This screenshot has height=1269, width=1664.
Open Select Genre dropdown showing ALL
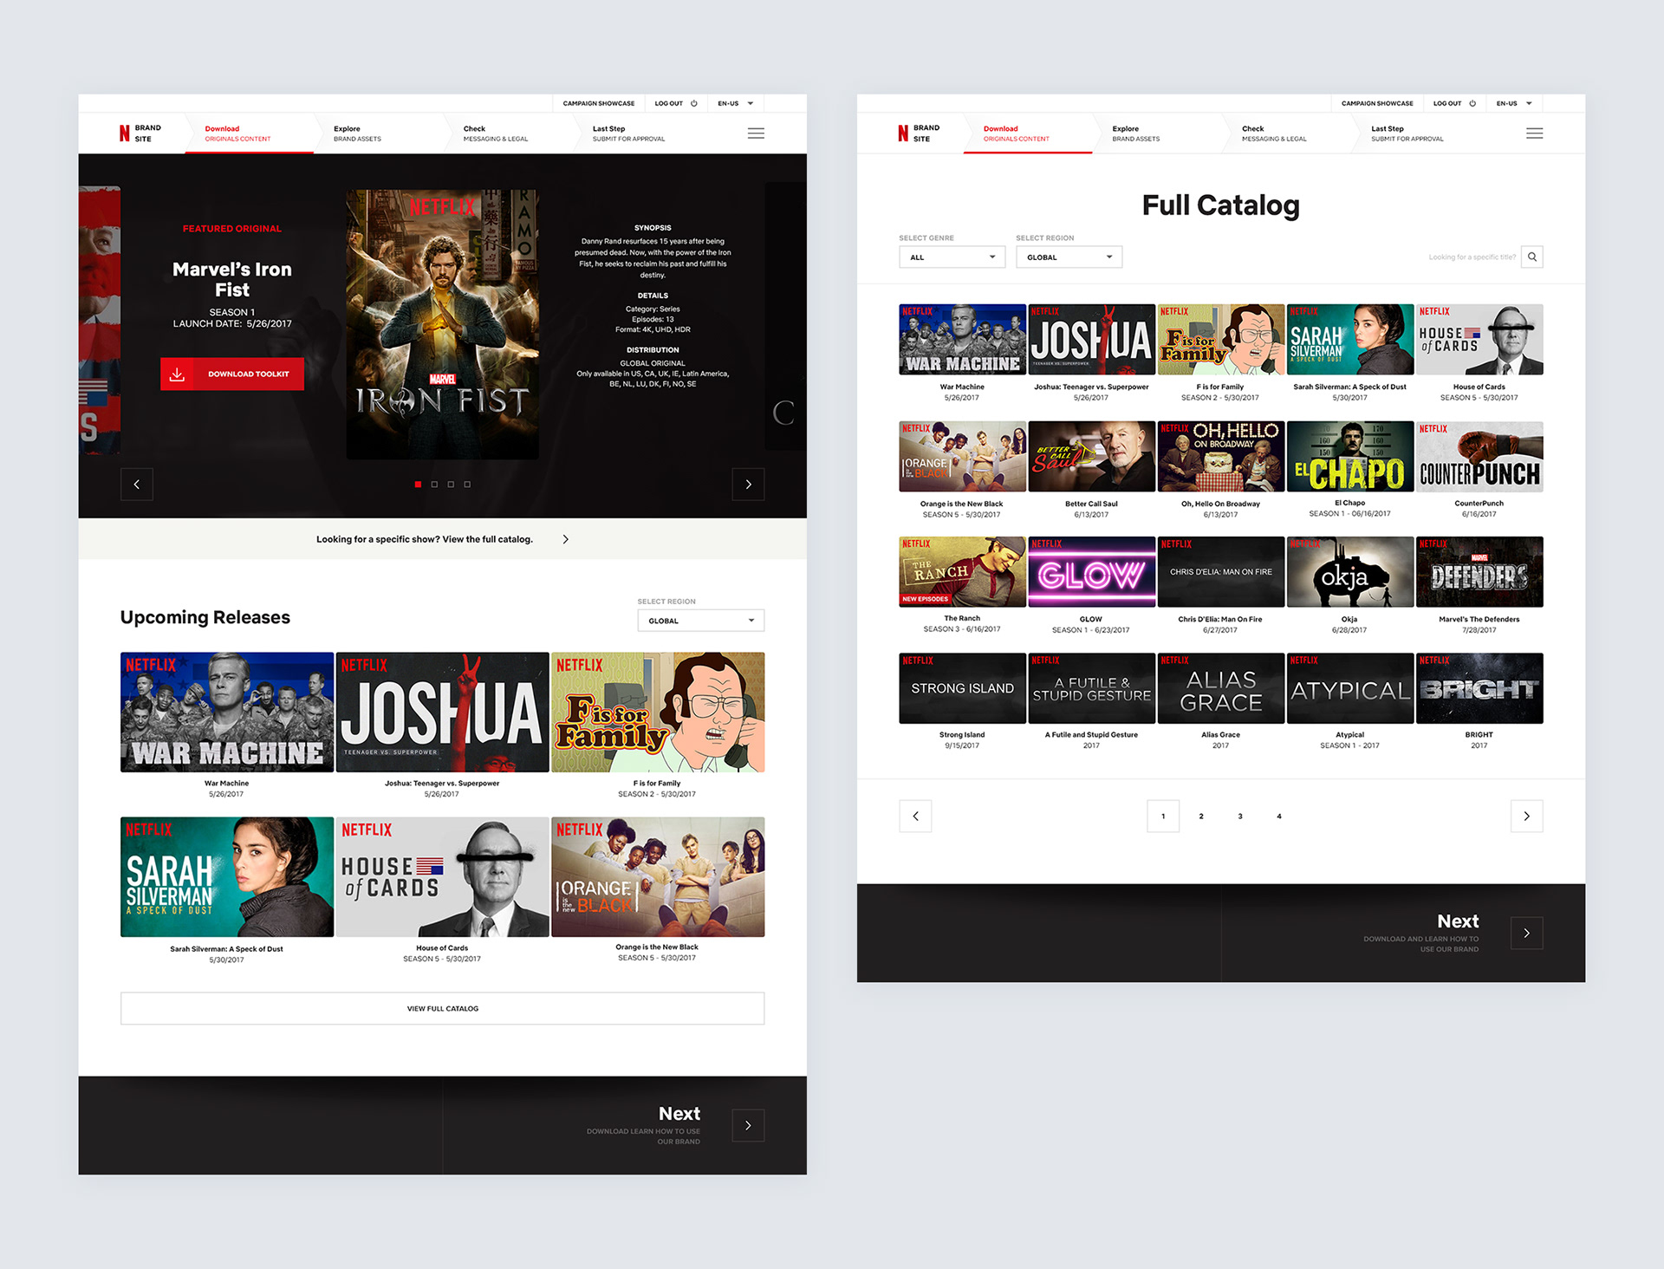(952, 257)
